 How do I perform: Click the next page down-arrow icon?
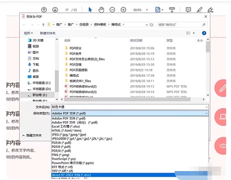click(x=55, y=10)
